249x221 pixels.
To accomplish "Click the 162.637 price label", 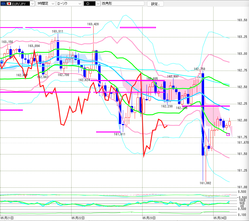I will [x=173, y=77].
